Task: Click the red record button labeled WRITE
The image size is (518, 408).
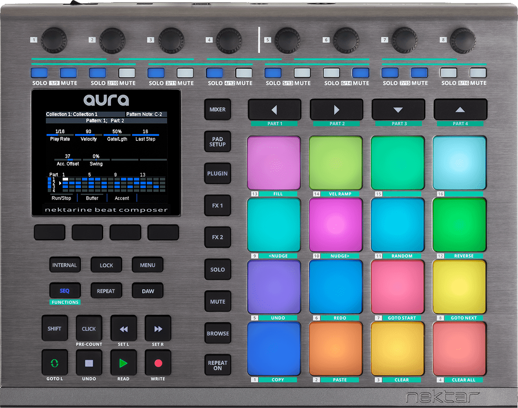Action: click(158, 363)
